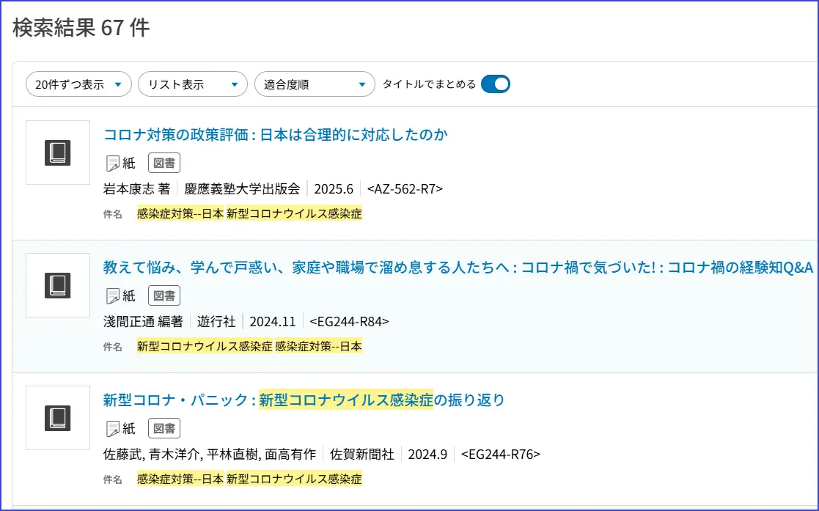Open the 教えて悩み、学んで戸惑い title link
This screenshot has width=819, height=511.
click(458, 268)
